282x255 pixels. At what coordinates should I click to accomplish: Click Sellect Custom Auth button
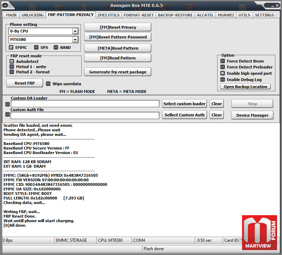pyautogui.click(x=184, y=115)
